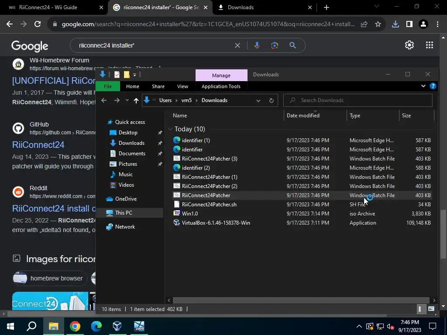Open the File menu in Explorer

(x=108, y=86)
